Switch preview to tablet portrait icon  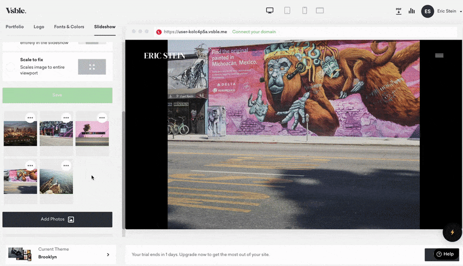pos(287,10)
